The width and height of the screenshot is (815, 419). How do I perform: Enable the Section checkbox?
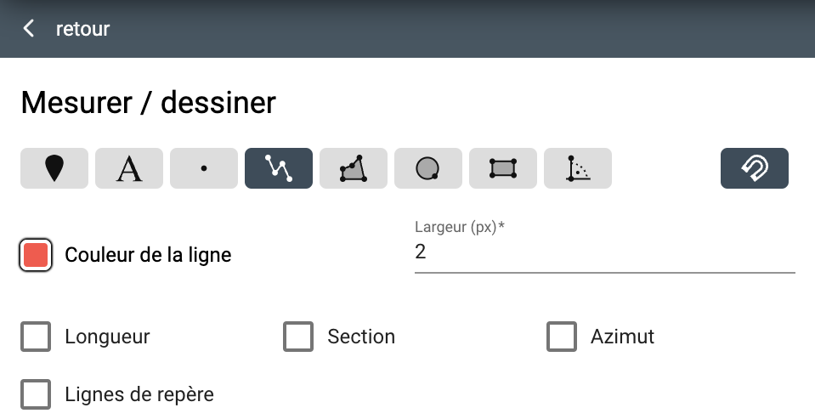(x=298, y=337)
